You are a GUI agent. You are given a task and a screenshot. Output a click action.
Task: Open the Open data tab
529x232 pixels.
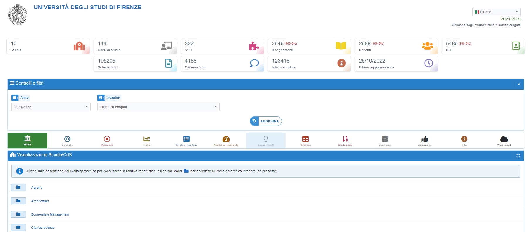pyautogui.click(x=385, y=141)
